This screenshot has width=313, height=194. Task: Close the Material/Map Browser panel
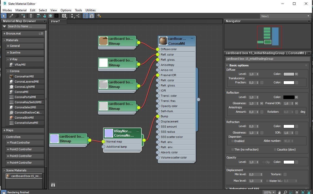[45, 21]
